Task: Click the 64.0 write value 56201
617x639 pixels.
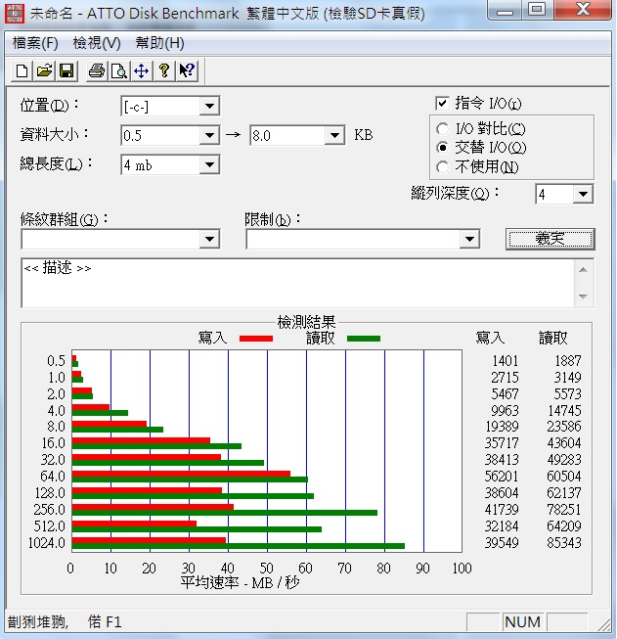Action: pos(502,476)
